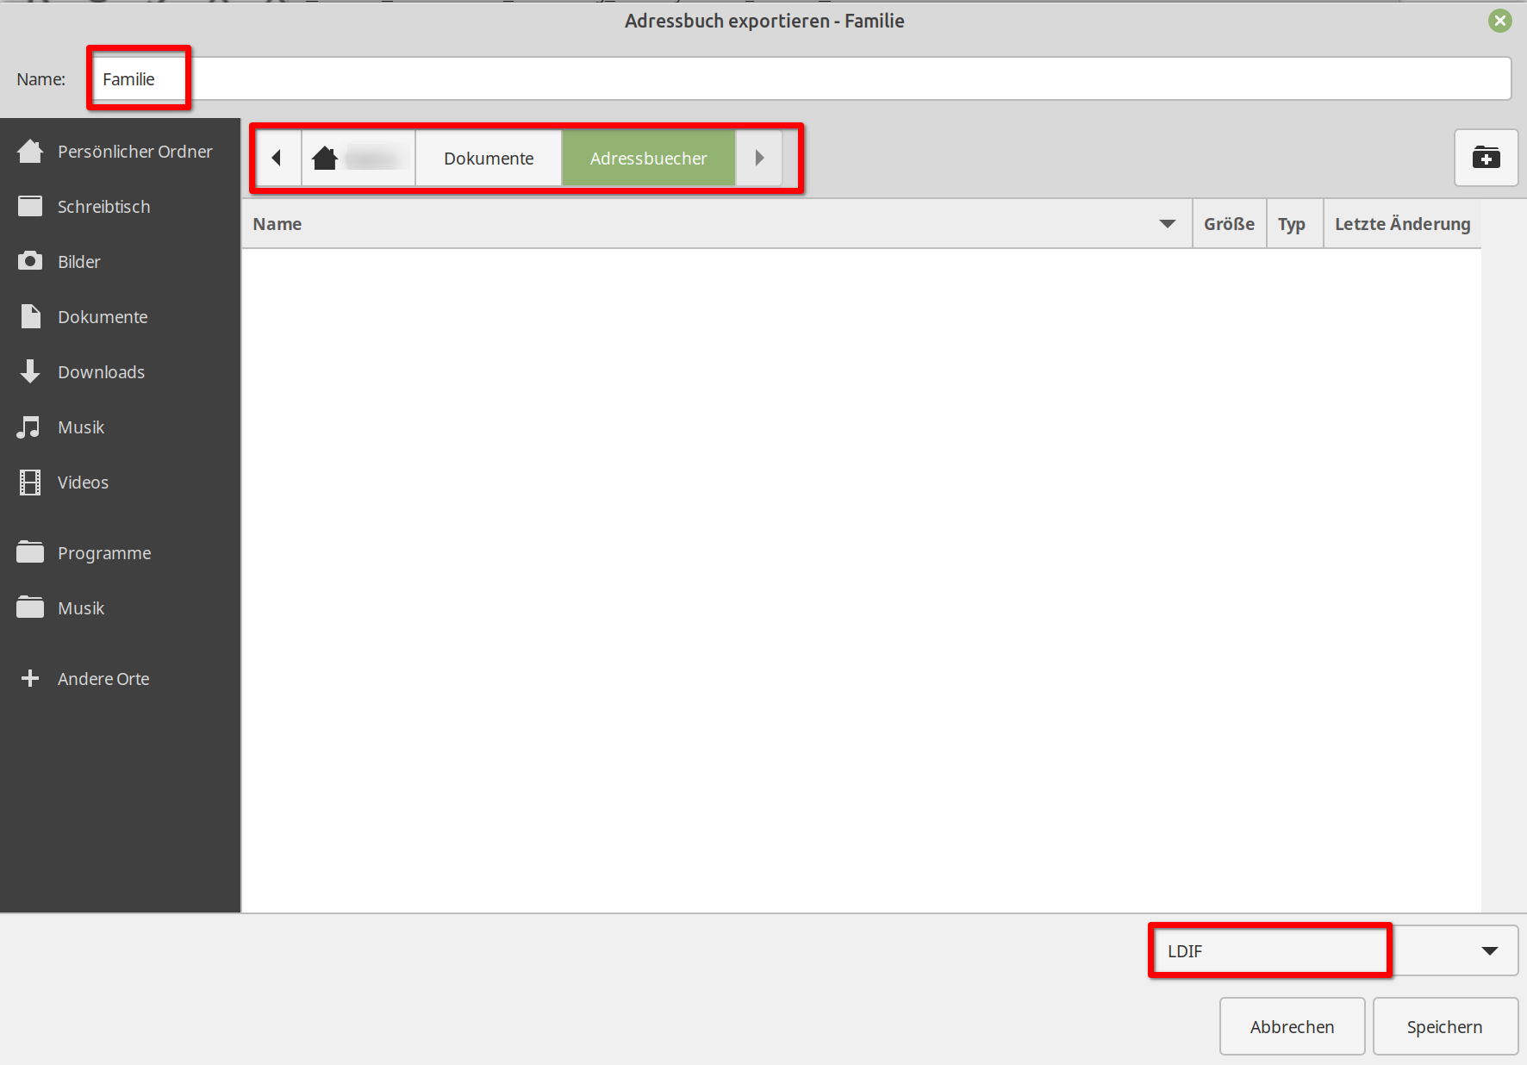Click the path bar forward arrow

click(759, 159)
